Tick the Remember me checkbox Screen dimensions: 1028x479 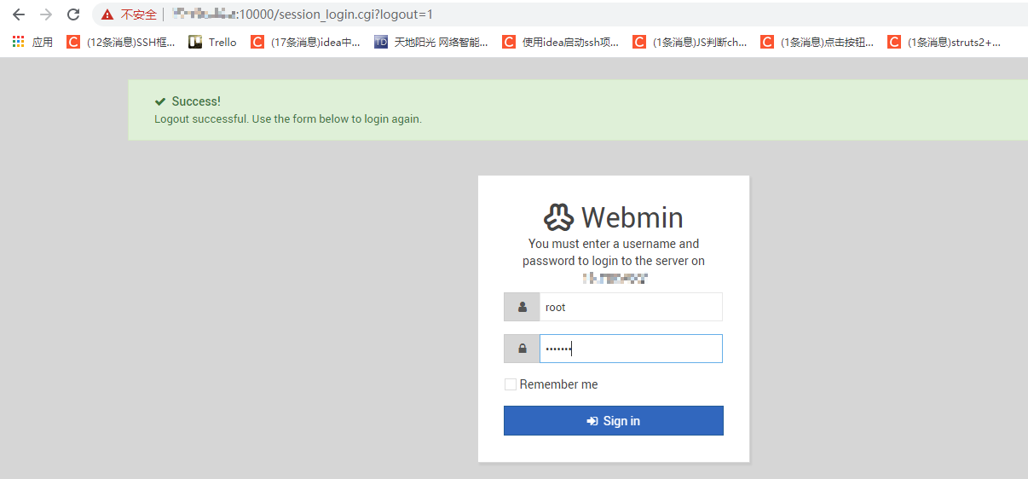pyautogui.click(x=511, y=384)
